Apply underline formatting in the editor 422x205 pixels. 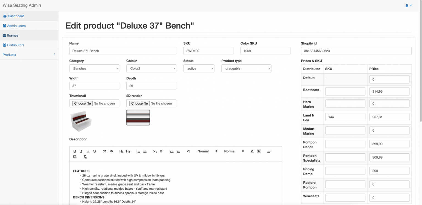point(88,151)
